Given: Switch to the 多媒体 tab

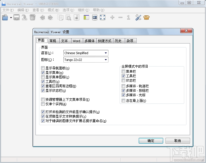Looking at the screenshot, I should coord(90,41).
